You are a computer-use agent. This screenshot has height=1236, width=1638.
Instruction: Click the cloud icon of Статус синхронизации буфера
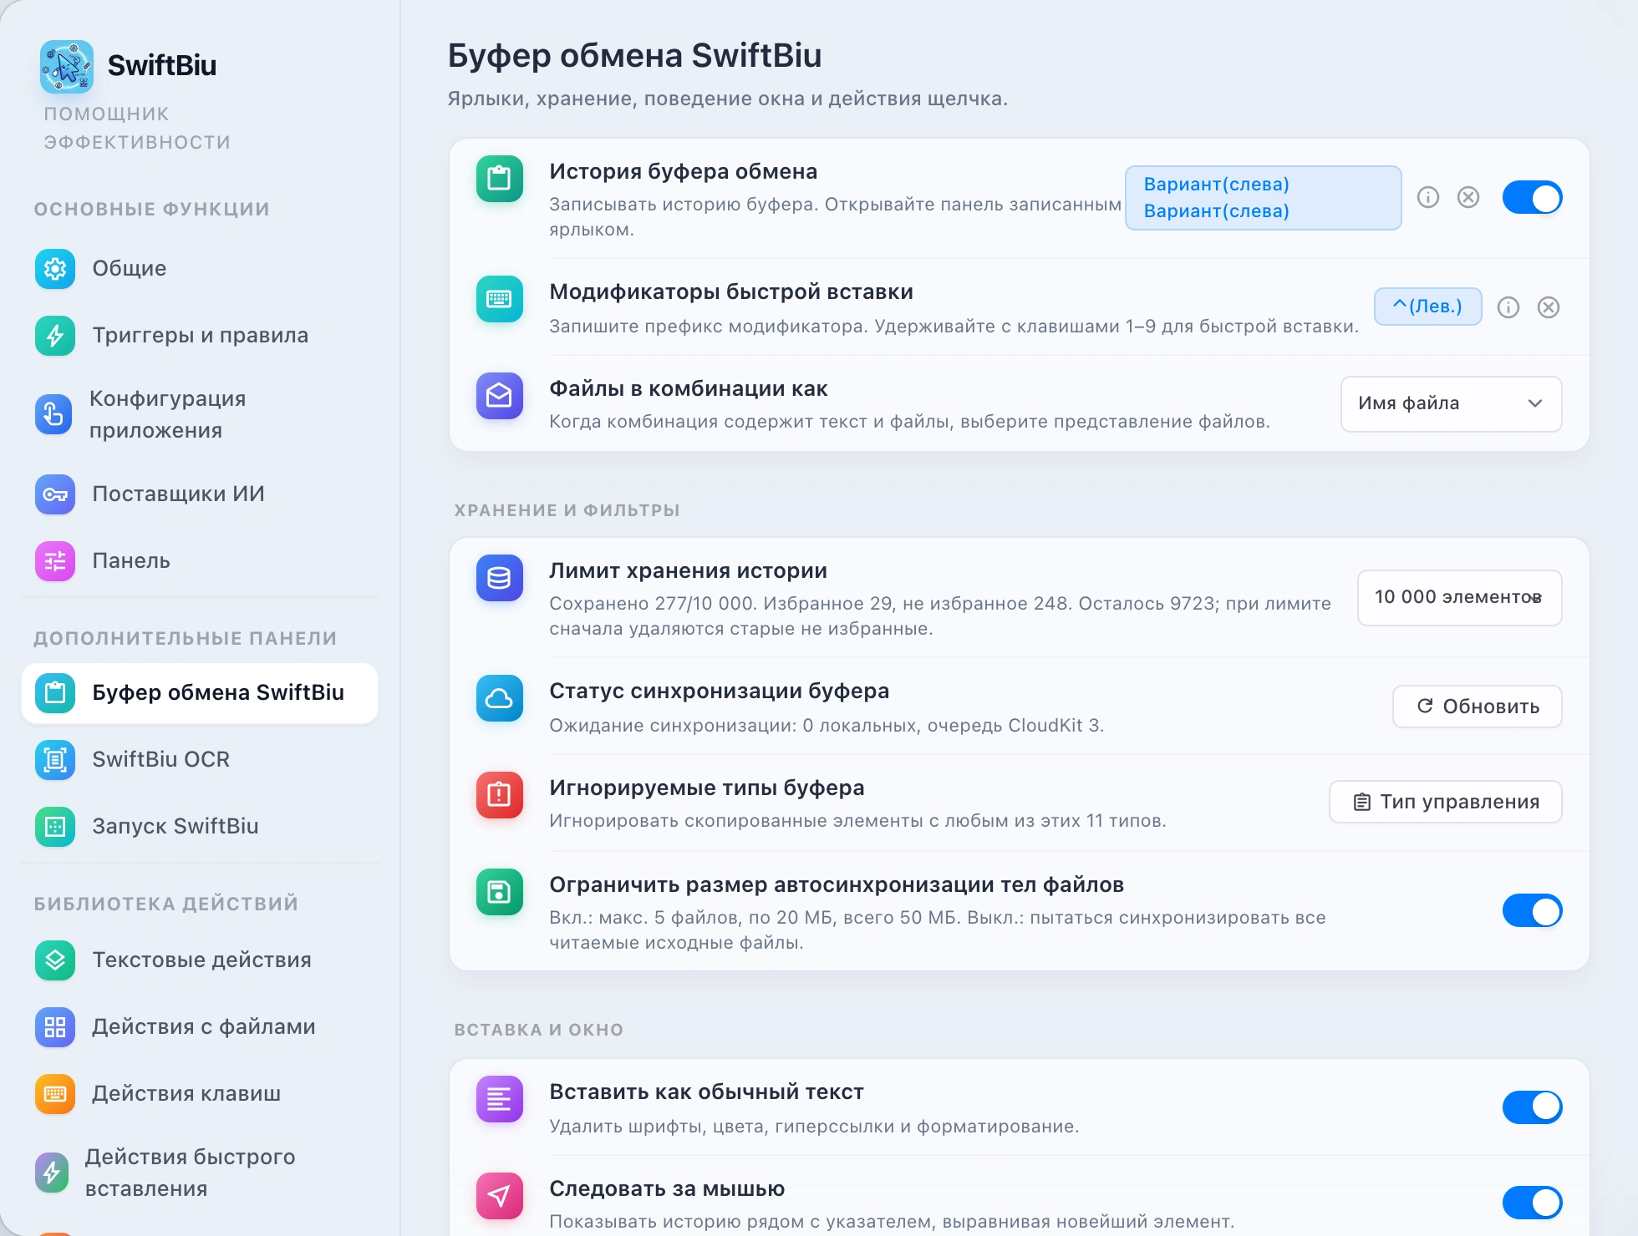[x=500, y=698]
